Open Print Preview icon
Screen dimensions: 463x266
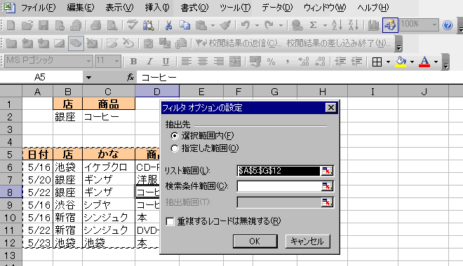(112, 25)
